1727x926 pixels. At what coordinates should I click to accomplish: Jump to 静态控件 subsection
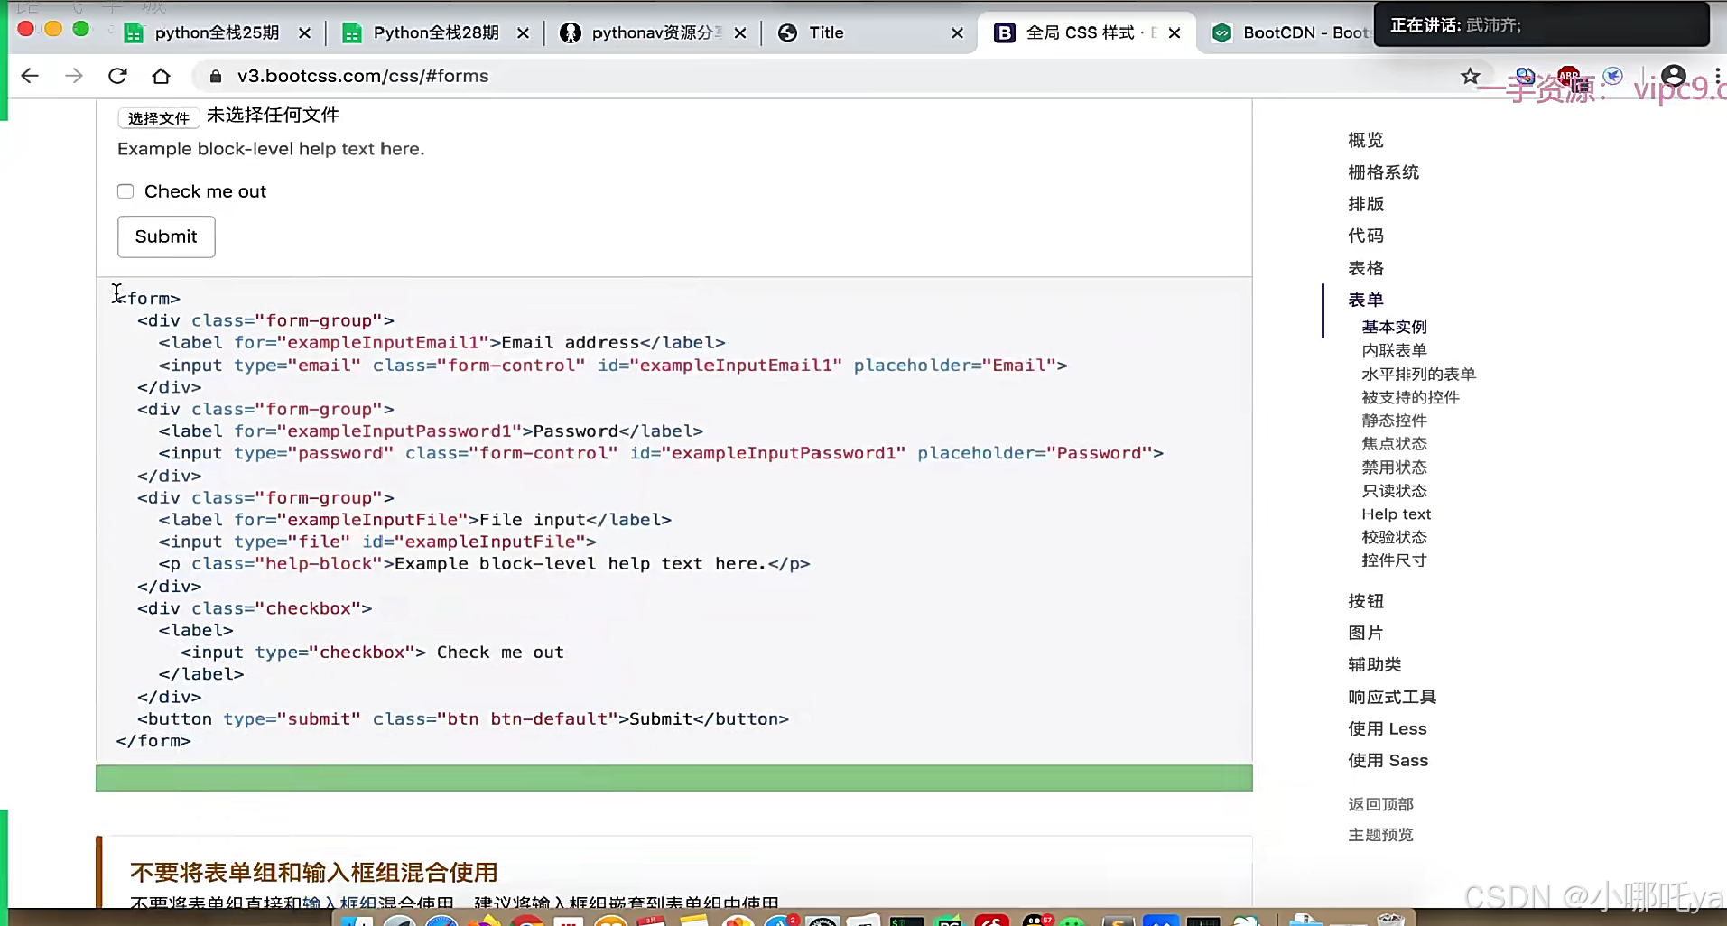click(x=1395, y=421)
